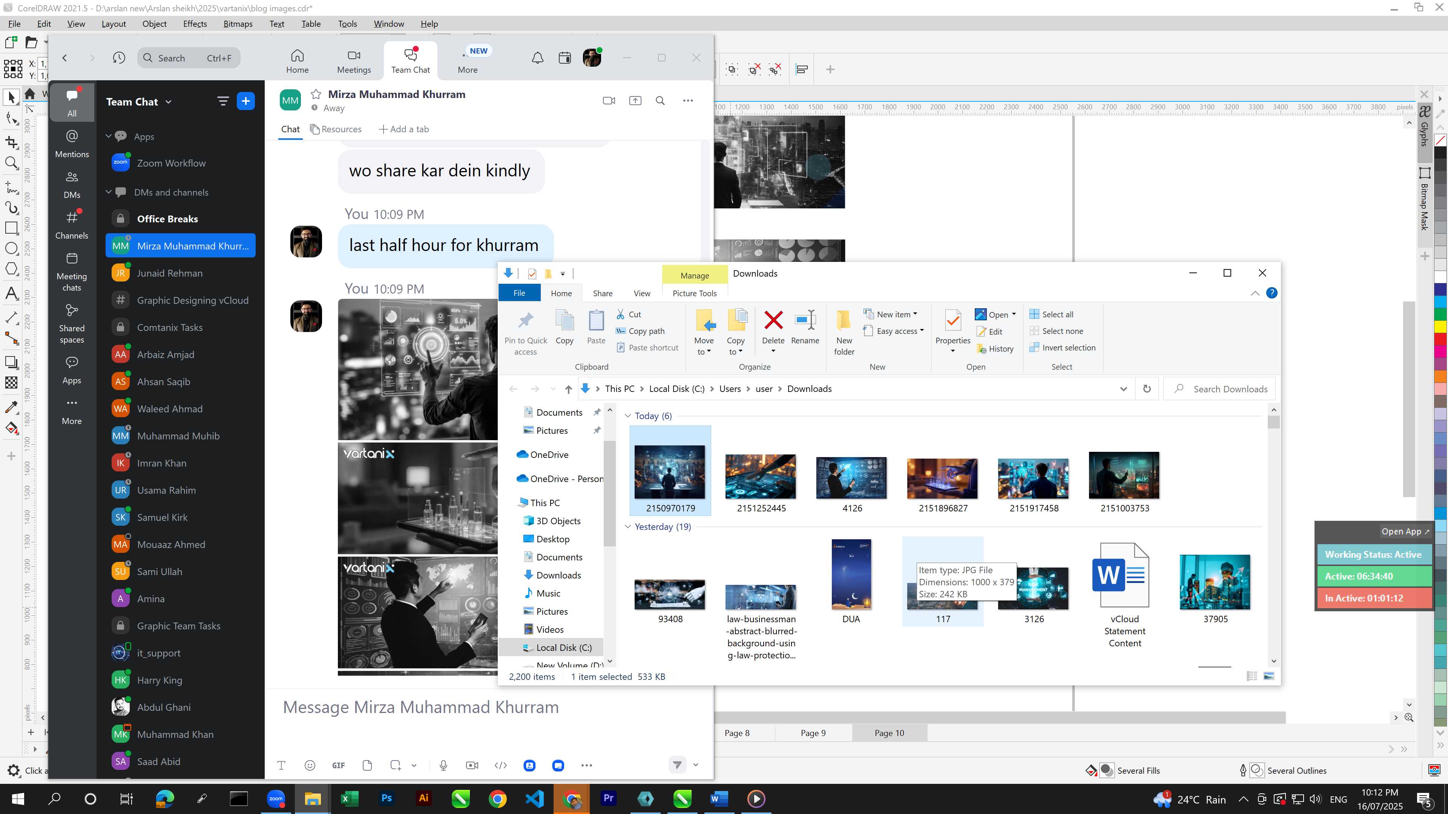Viewport: 1448px width, 814px height.
Task: Insert code snippet in Zoom message toolbar
Action: (501, 765)
